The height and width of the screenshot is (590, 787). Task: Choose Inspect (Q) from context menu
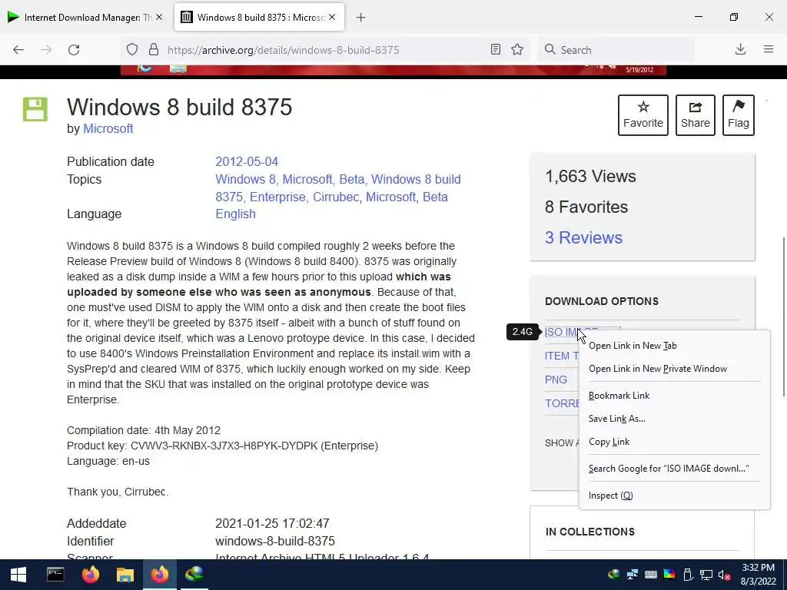tap(675, 496)
